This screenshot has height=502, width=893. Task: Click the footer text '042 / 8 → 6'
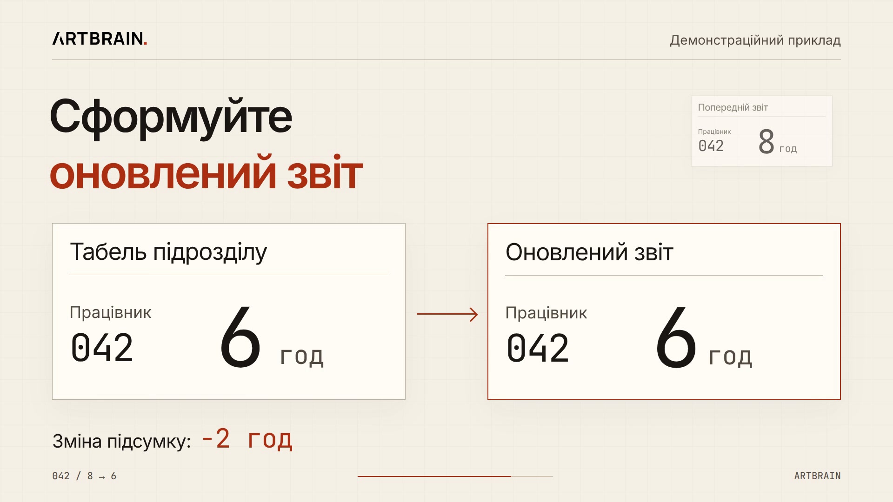(84, 476)
